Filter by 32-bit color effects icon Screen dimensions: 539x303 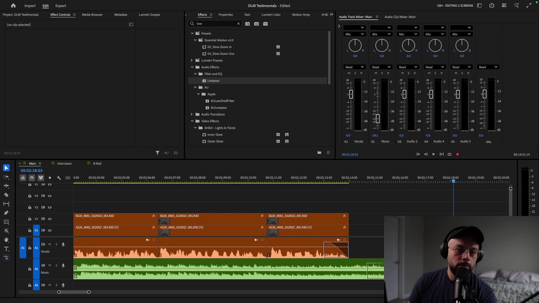pyautogui.click(x=256, y=24)
